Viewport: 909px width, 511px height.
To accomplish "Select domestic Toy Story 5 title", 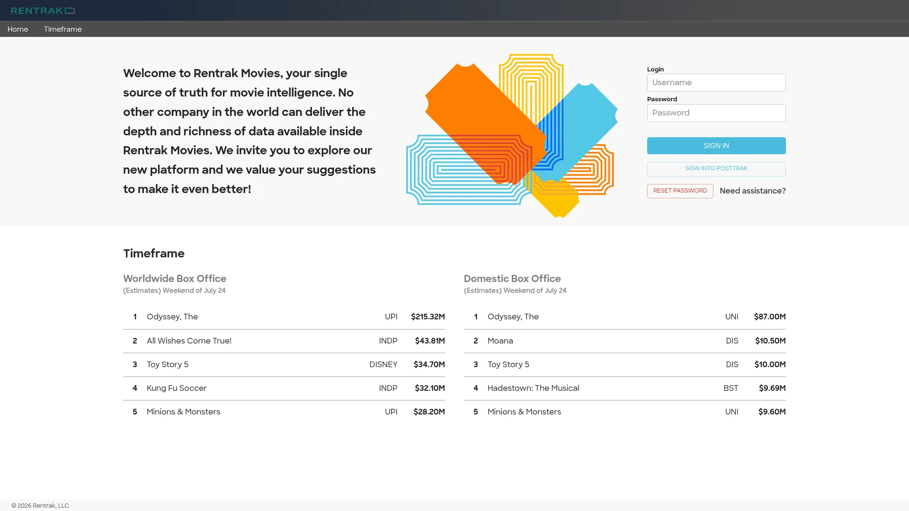I will click(x=508, y=365).
